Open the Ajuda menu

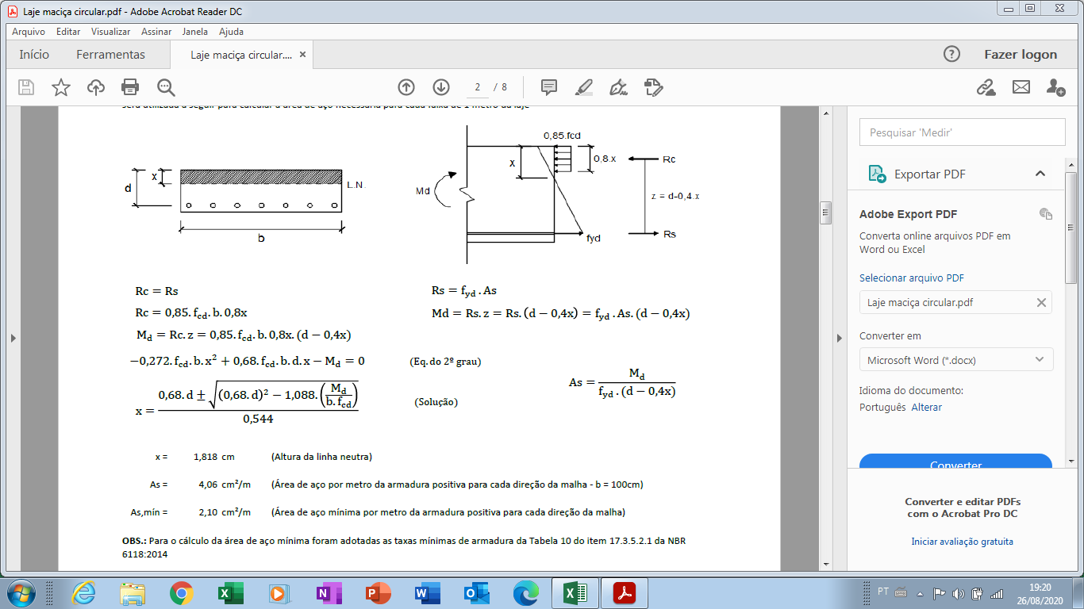click(231, 32)
